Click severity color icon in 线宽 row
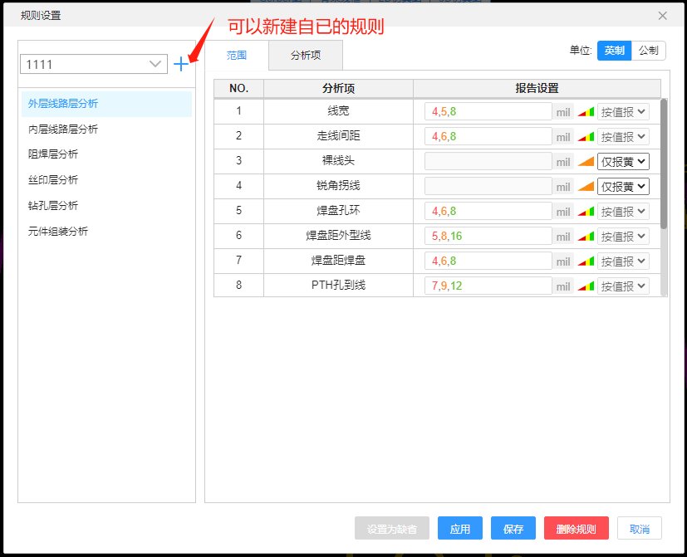The width and height of the screenshot is (687, 557). point(586,112)
